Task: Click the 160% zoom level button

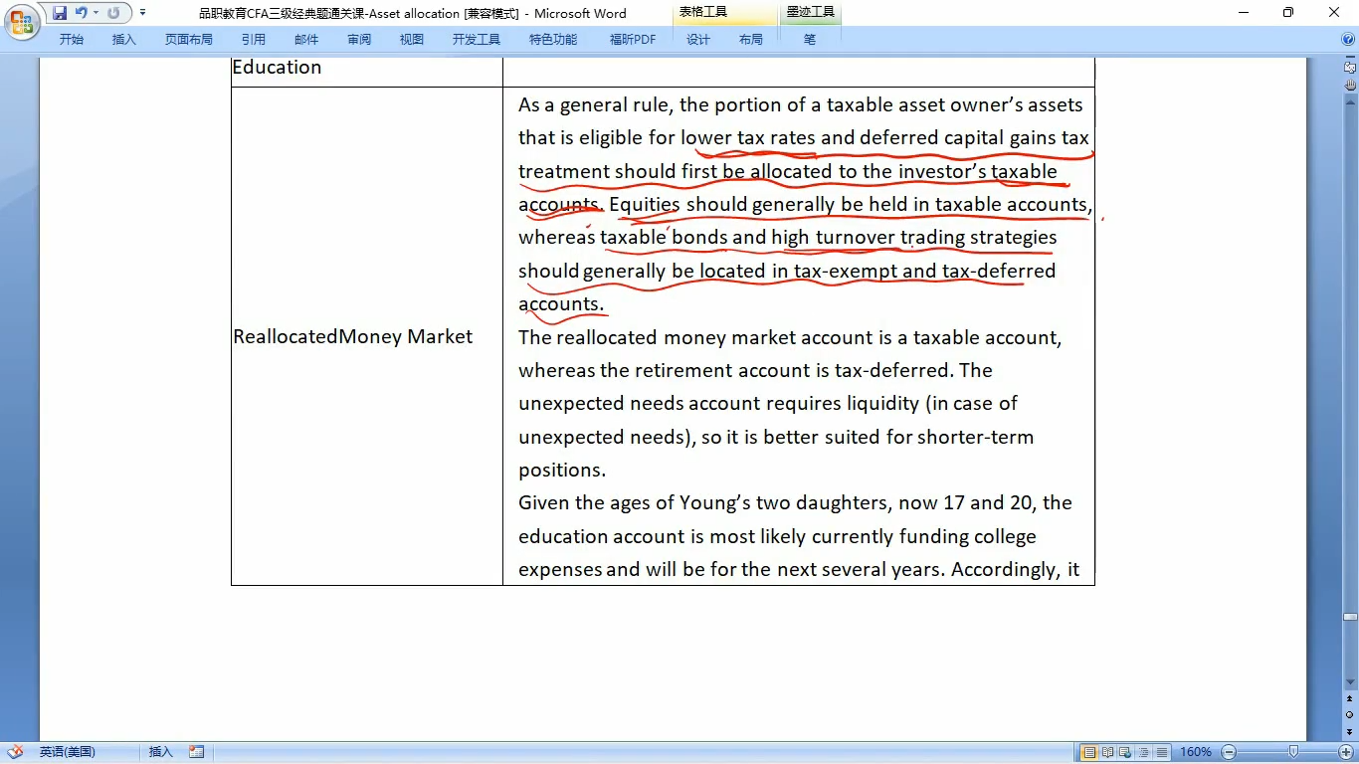Action: 1195,752
